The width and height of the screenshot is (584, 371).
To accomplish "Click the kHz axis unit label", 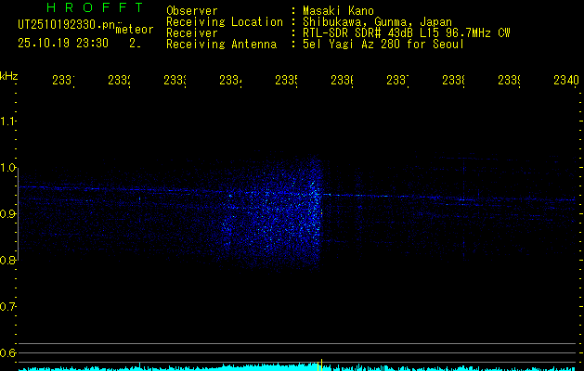I will coord(9,76).
